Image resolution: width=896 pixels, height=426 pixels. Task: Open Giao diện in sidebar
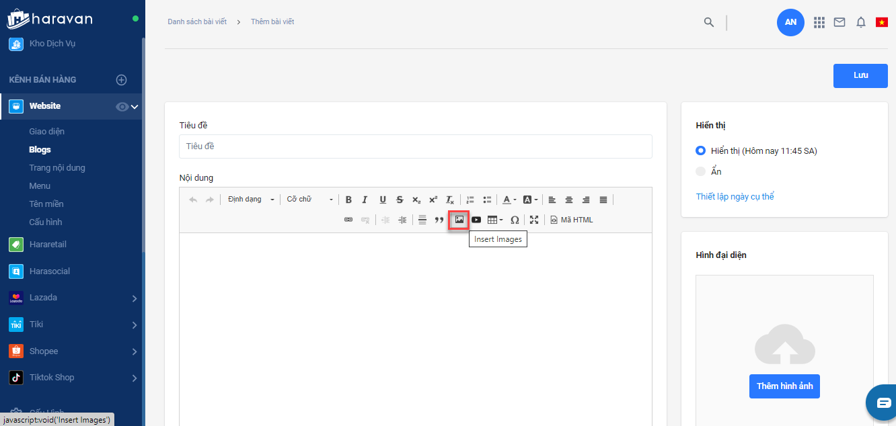pos(47,132)
